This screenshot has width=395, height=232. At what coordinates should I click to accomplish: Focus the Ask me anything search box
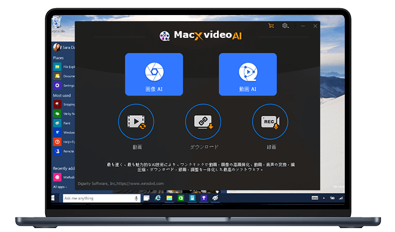102,198
